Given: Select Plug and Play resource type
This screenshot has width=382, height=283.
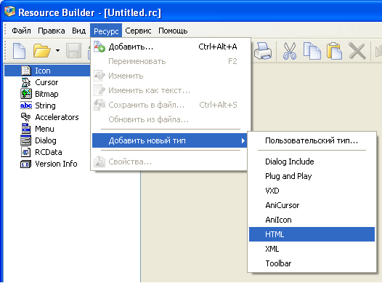Looking at the screenshot, I should click(312, 176).
